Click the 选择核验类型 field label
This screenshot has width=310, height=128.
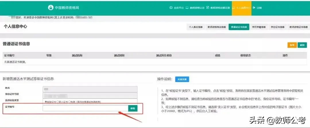pos(12,101)
